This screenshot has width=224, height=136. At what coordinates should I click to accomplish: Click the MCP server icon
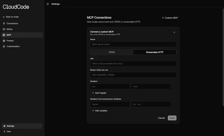[x=4, y=35]
